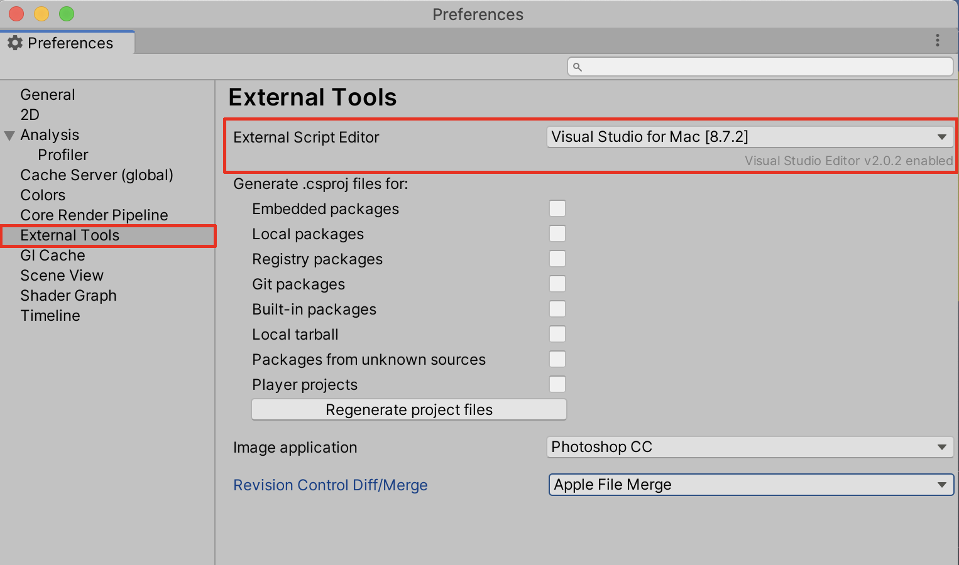Check the Player projects option

click(557, 384)
